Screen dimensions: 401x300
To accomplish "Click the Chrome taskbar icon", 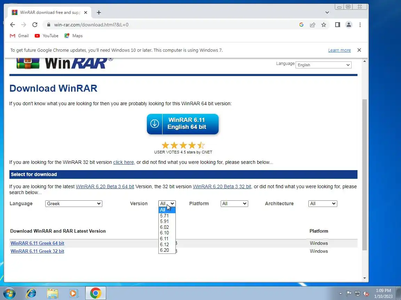I will 95,293.
